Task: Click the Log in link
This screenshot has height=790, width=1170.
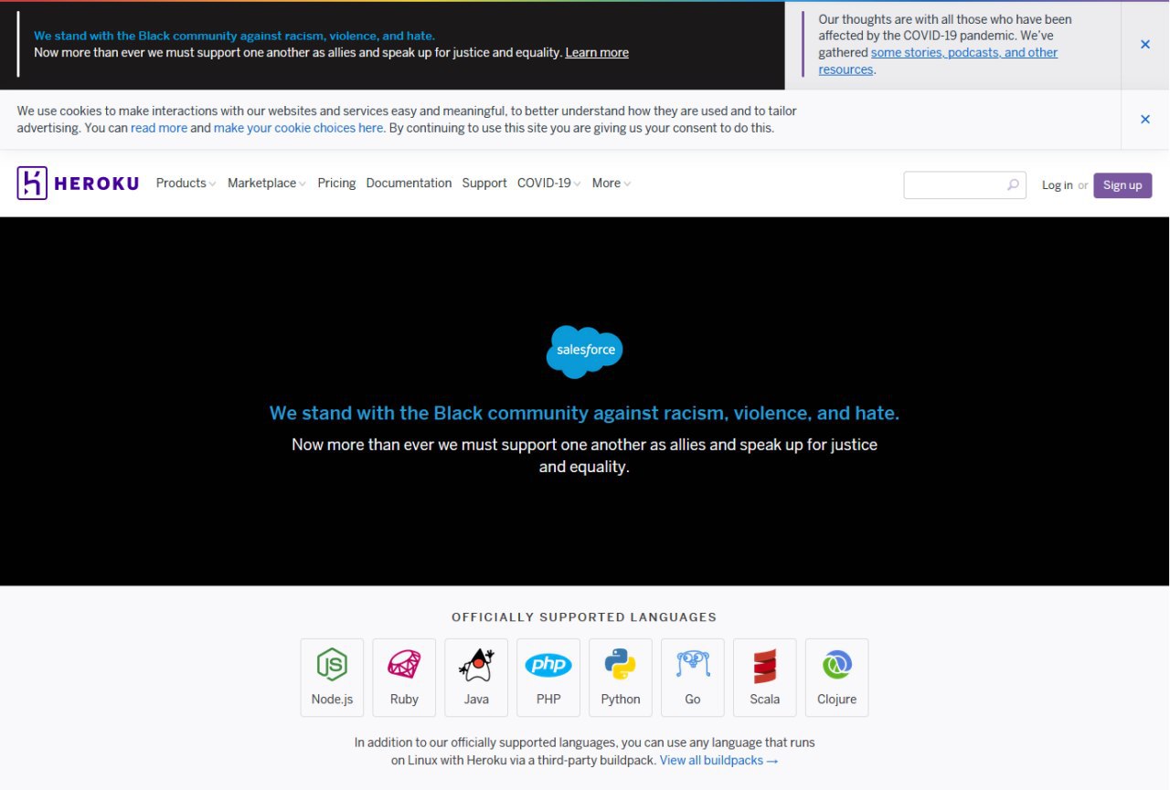Action: tap(1058, 185)
